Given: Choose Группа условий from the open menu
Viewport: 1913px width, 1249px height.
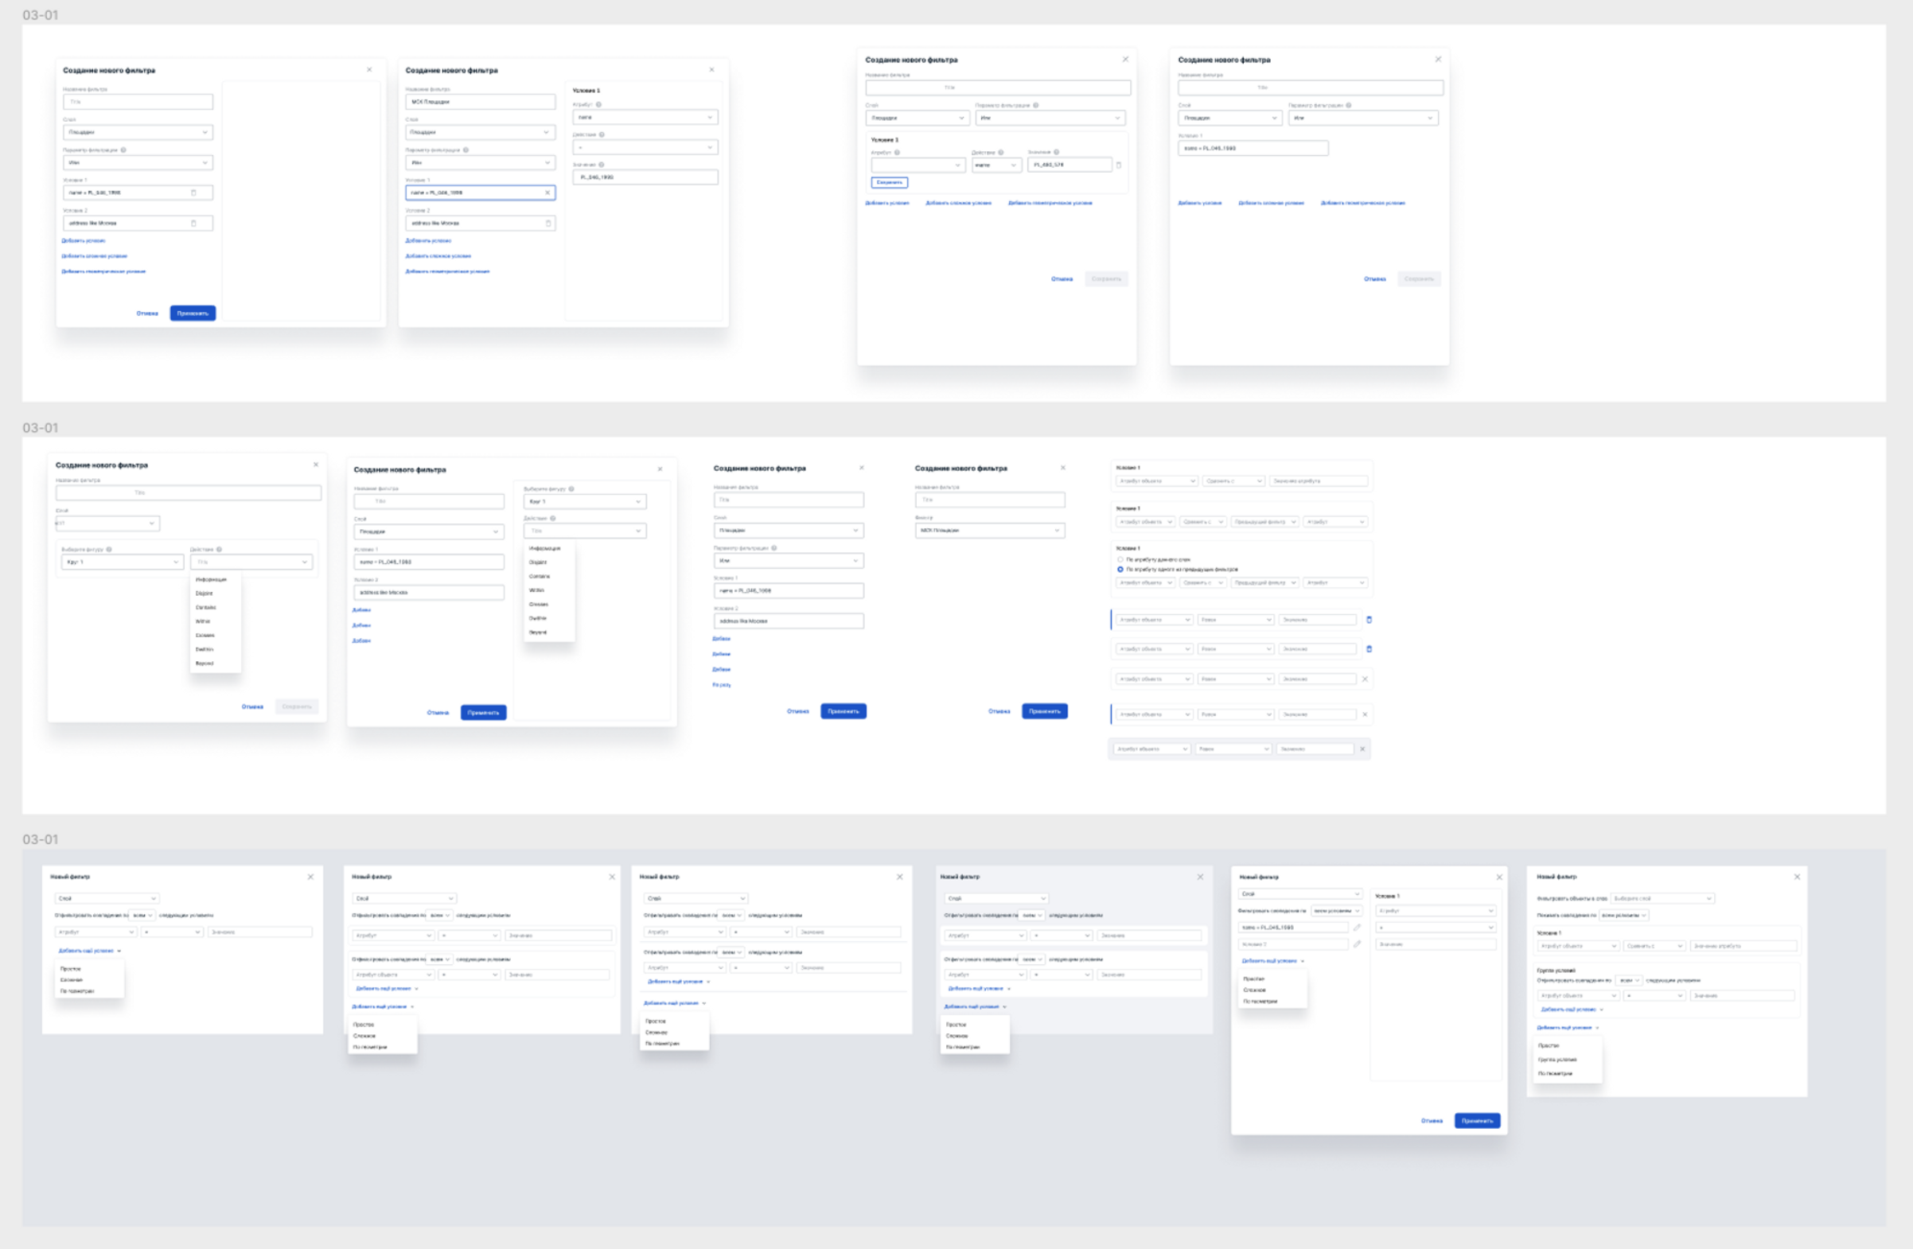Looking at the screenshot, I should point(1557,1060).
